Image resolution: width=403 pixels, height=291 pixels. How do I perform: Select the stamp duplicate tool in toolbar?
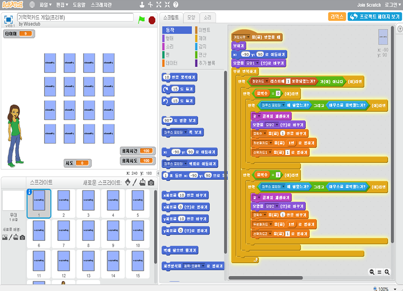[142, 5]
